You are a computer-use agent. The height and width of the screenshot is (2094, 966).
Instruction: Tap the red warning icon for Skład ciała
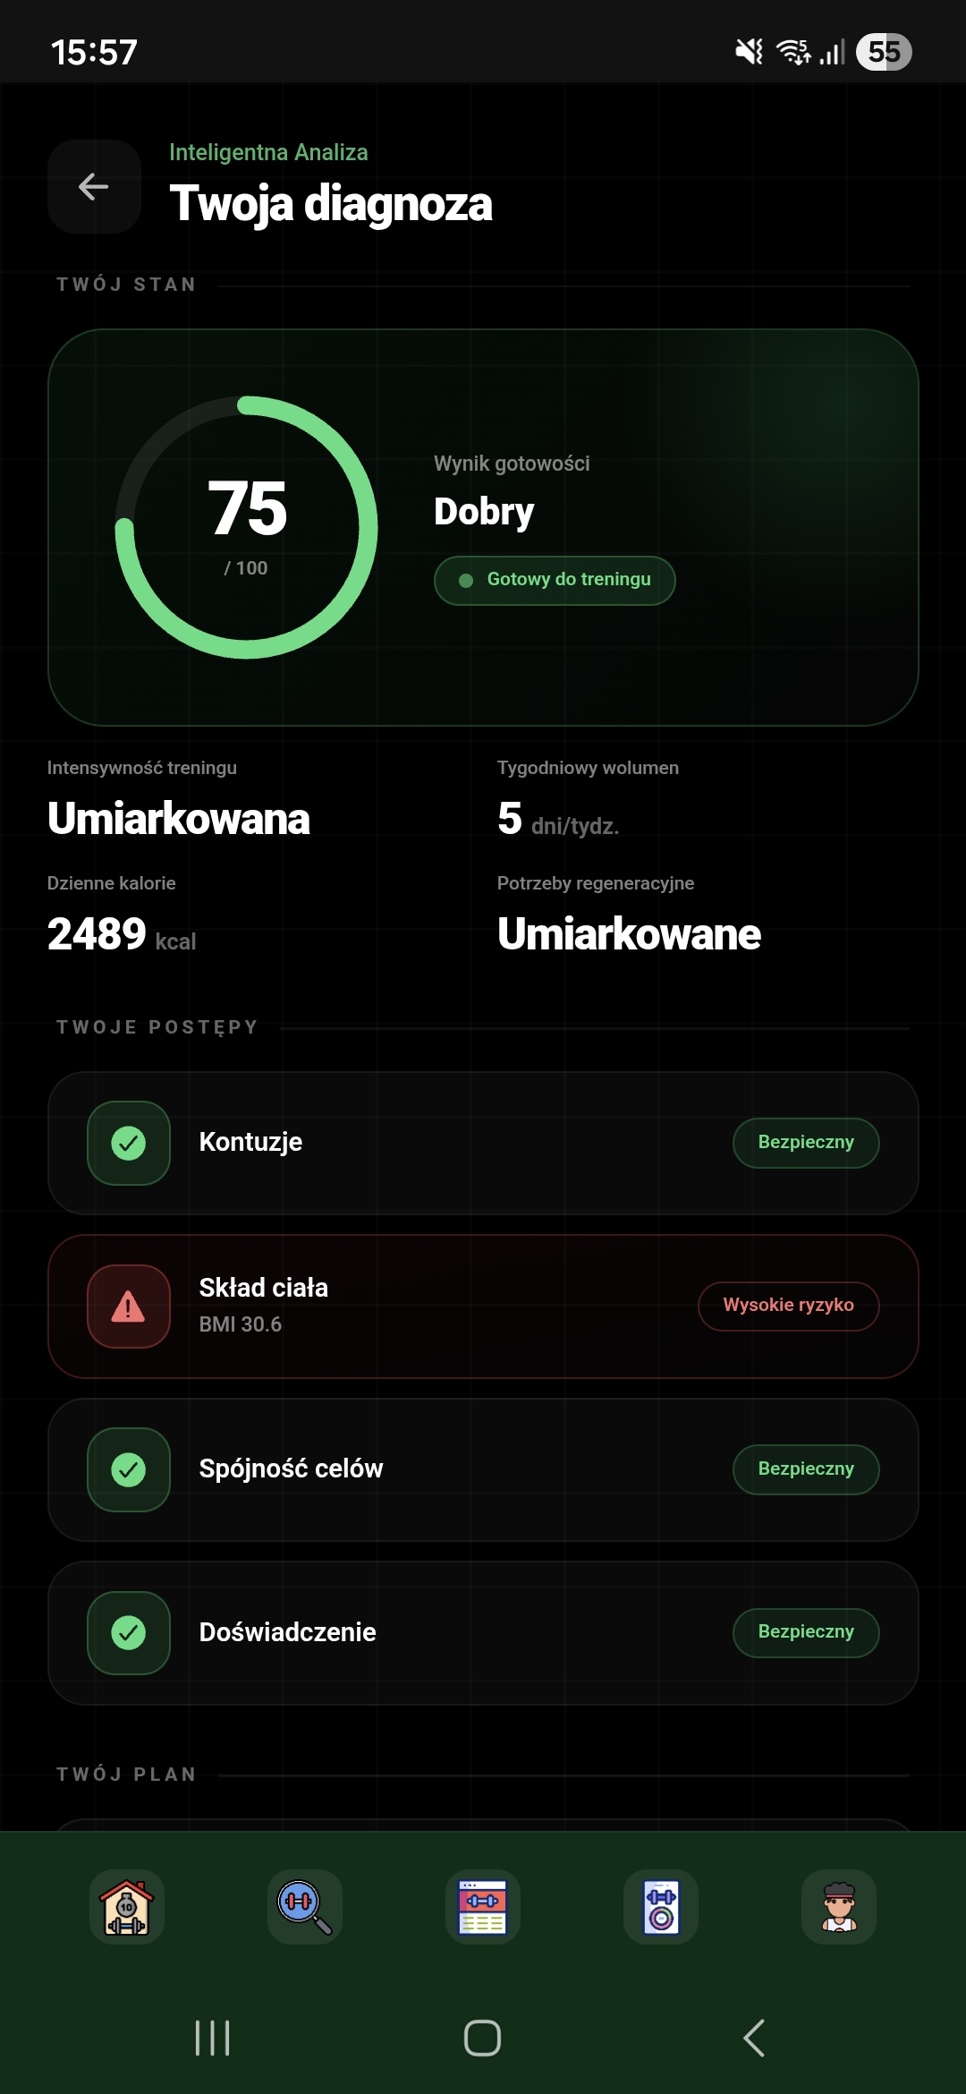coord(129,1307)
